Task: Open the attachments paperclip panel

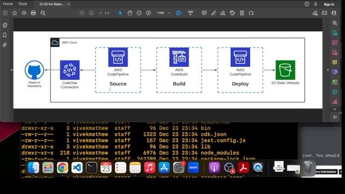Action: coord(5,45)
